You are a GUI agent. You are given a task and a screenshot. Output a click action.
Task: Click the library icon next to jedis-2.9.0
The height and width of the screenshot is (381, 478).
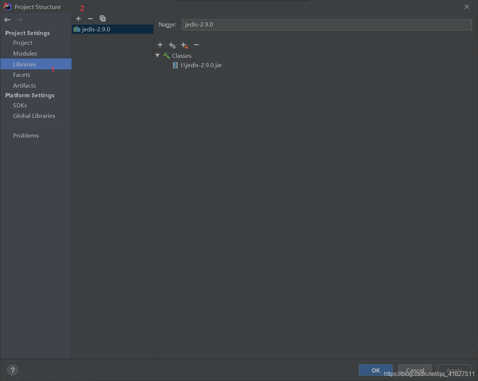76,29
